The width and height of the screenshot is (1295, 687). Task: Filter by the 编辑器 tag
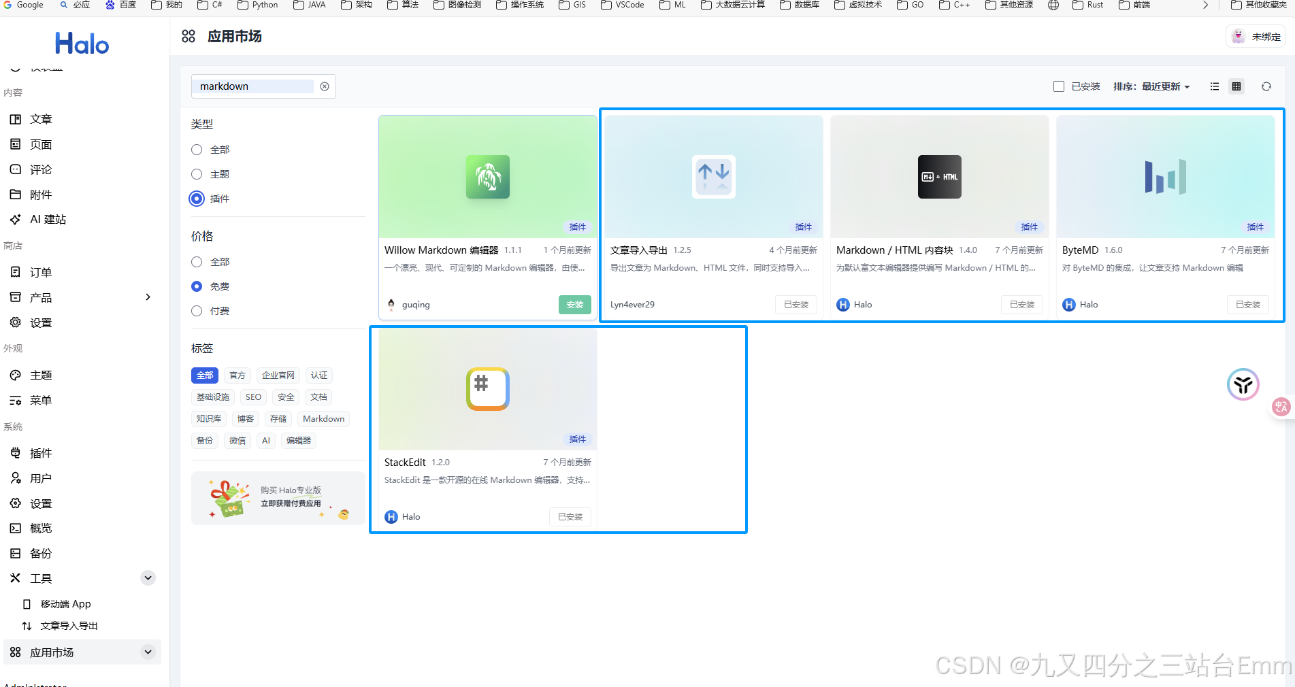tap(299, 441)
